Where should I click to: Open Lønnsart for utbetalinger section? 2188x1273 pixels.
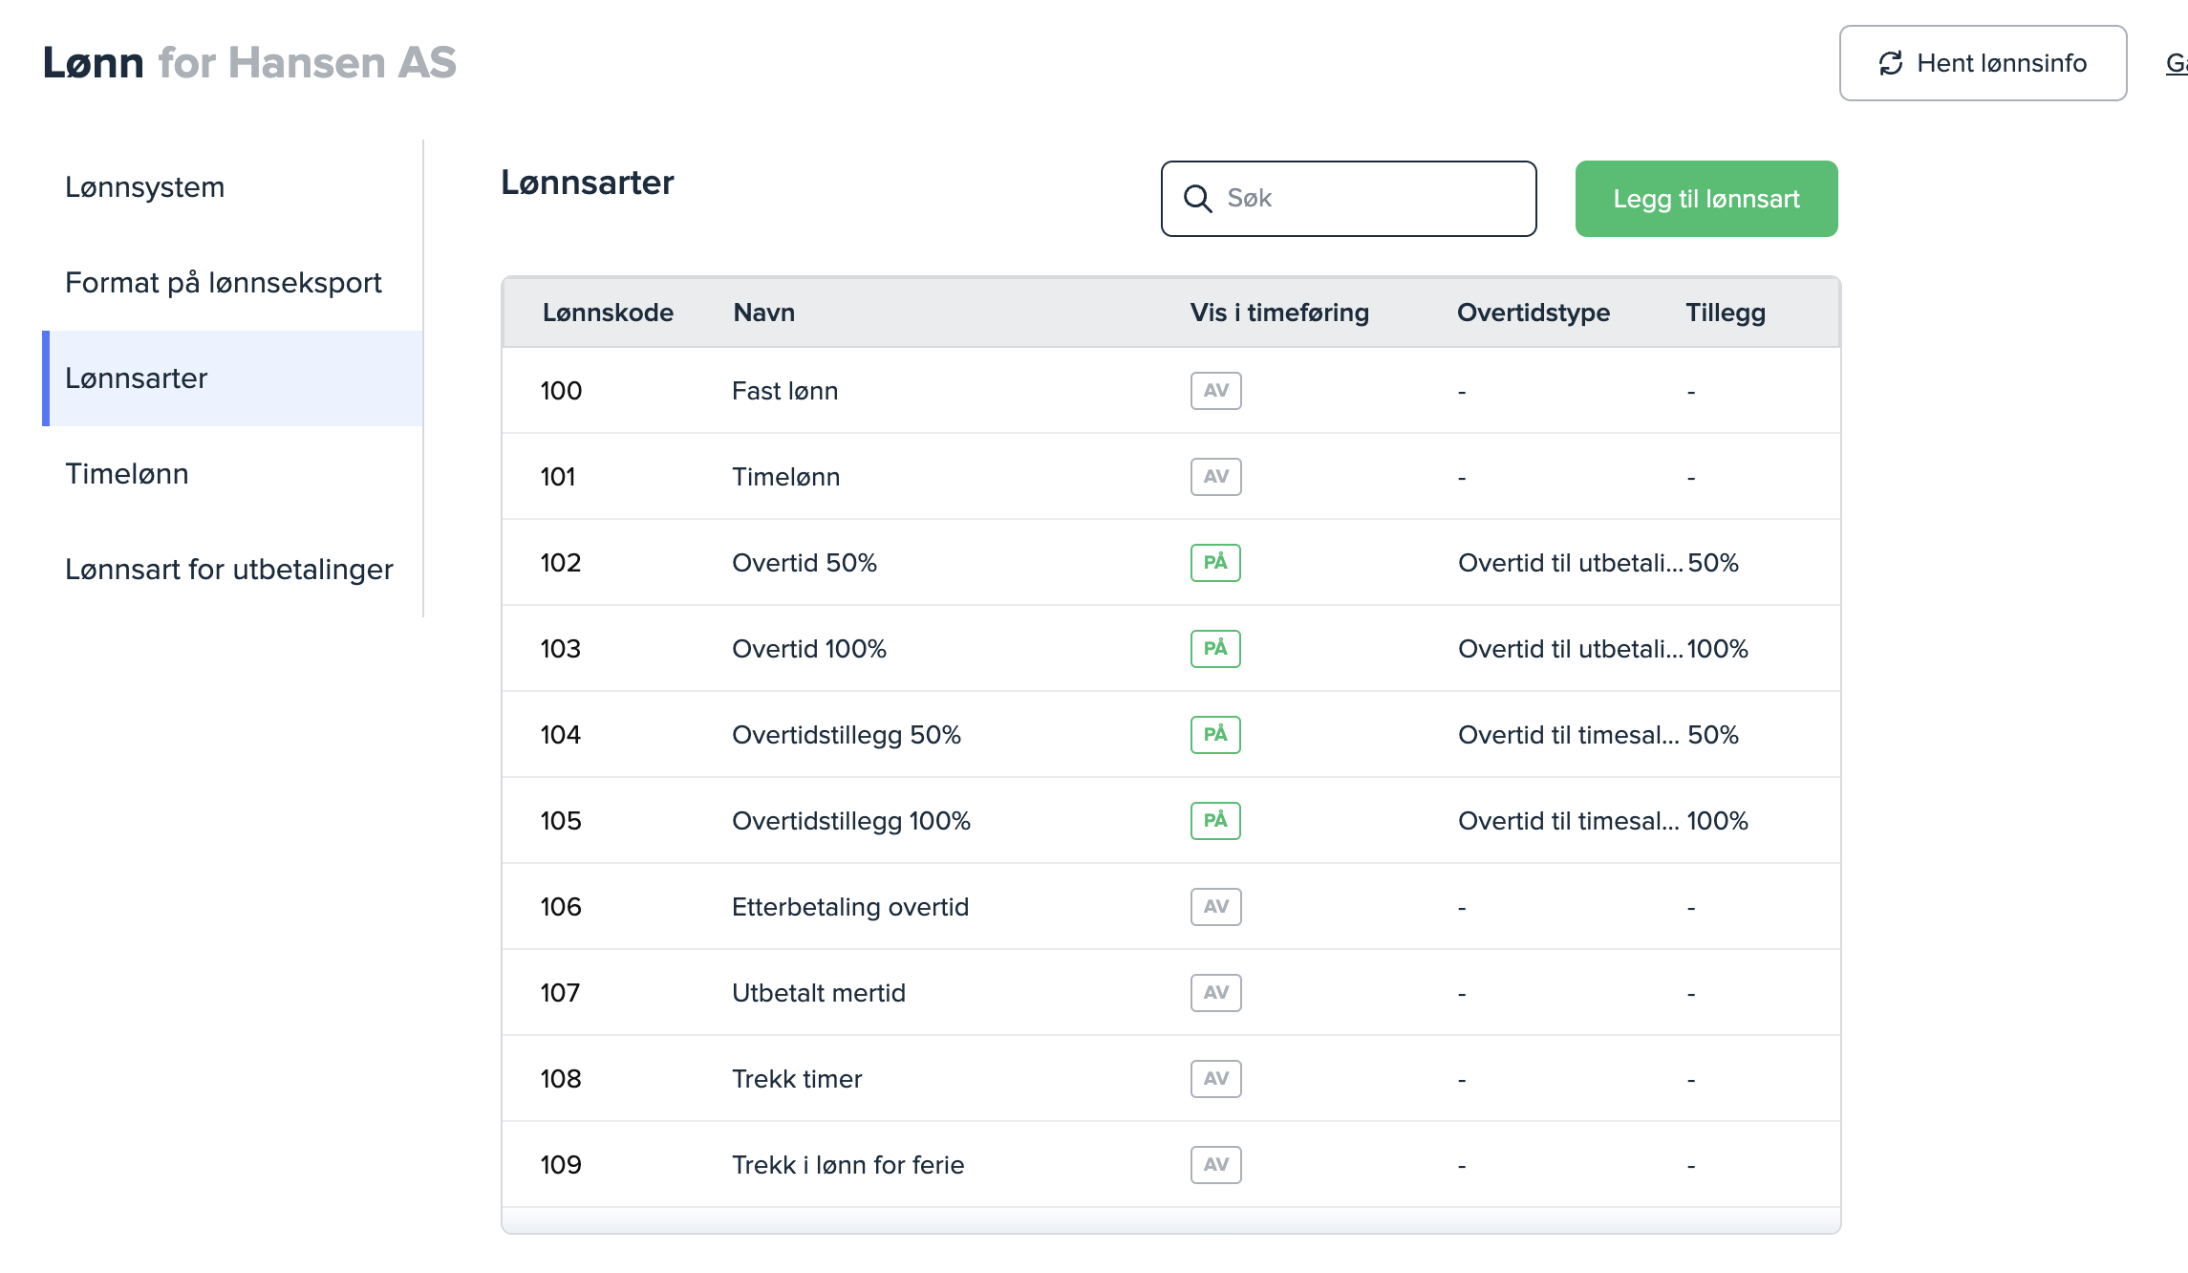tap(229, 570)
